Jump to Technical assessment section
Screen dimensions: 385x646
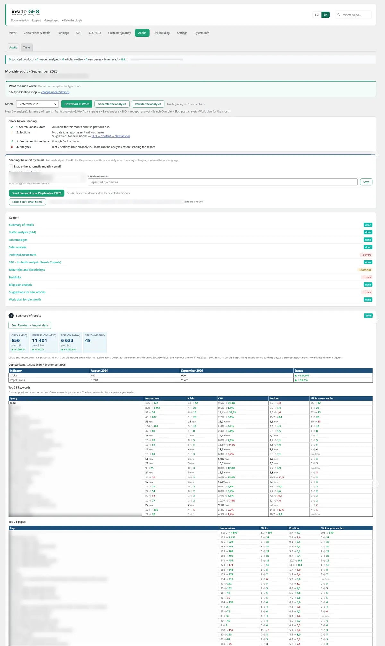(22, 255)
